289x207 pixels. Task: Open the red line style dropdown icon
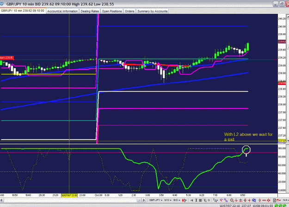click(278, 200)
